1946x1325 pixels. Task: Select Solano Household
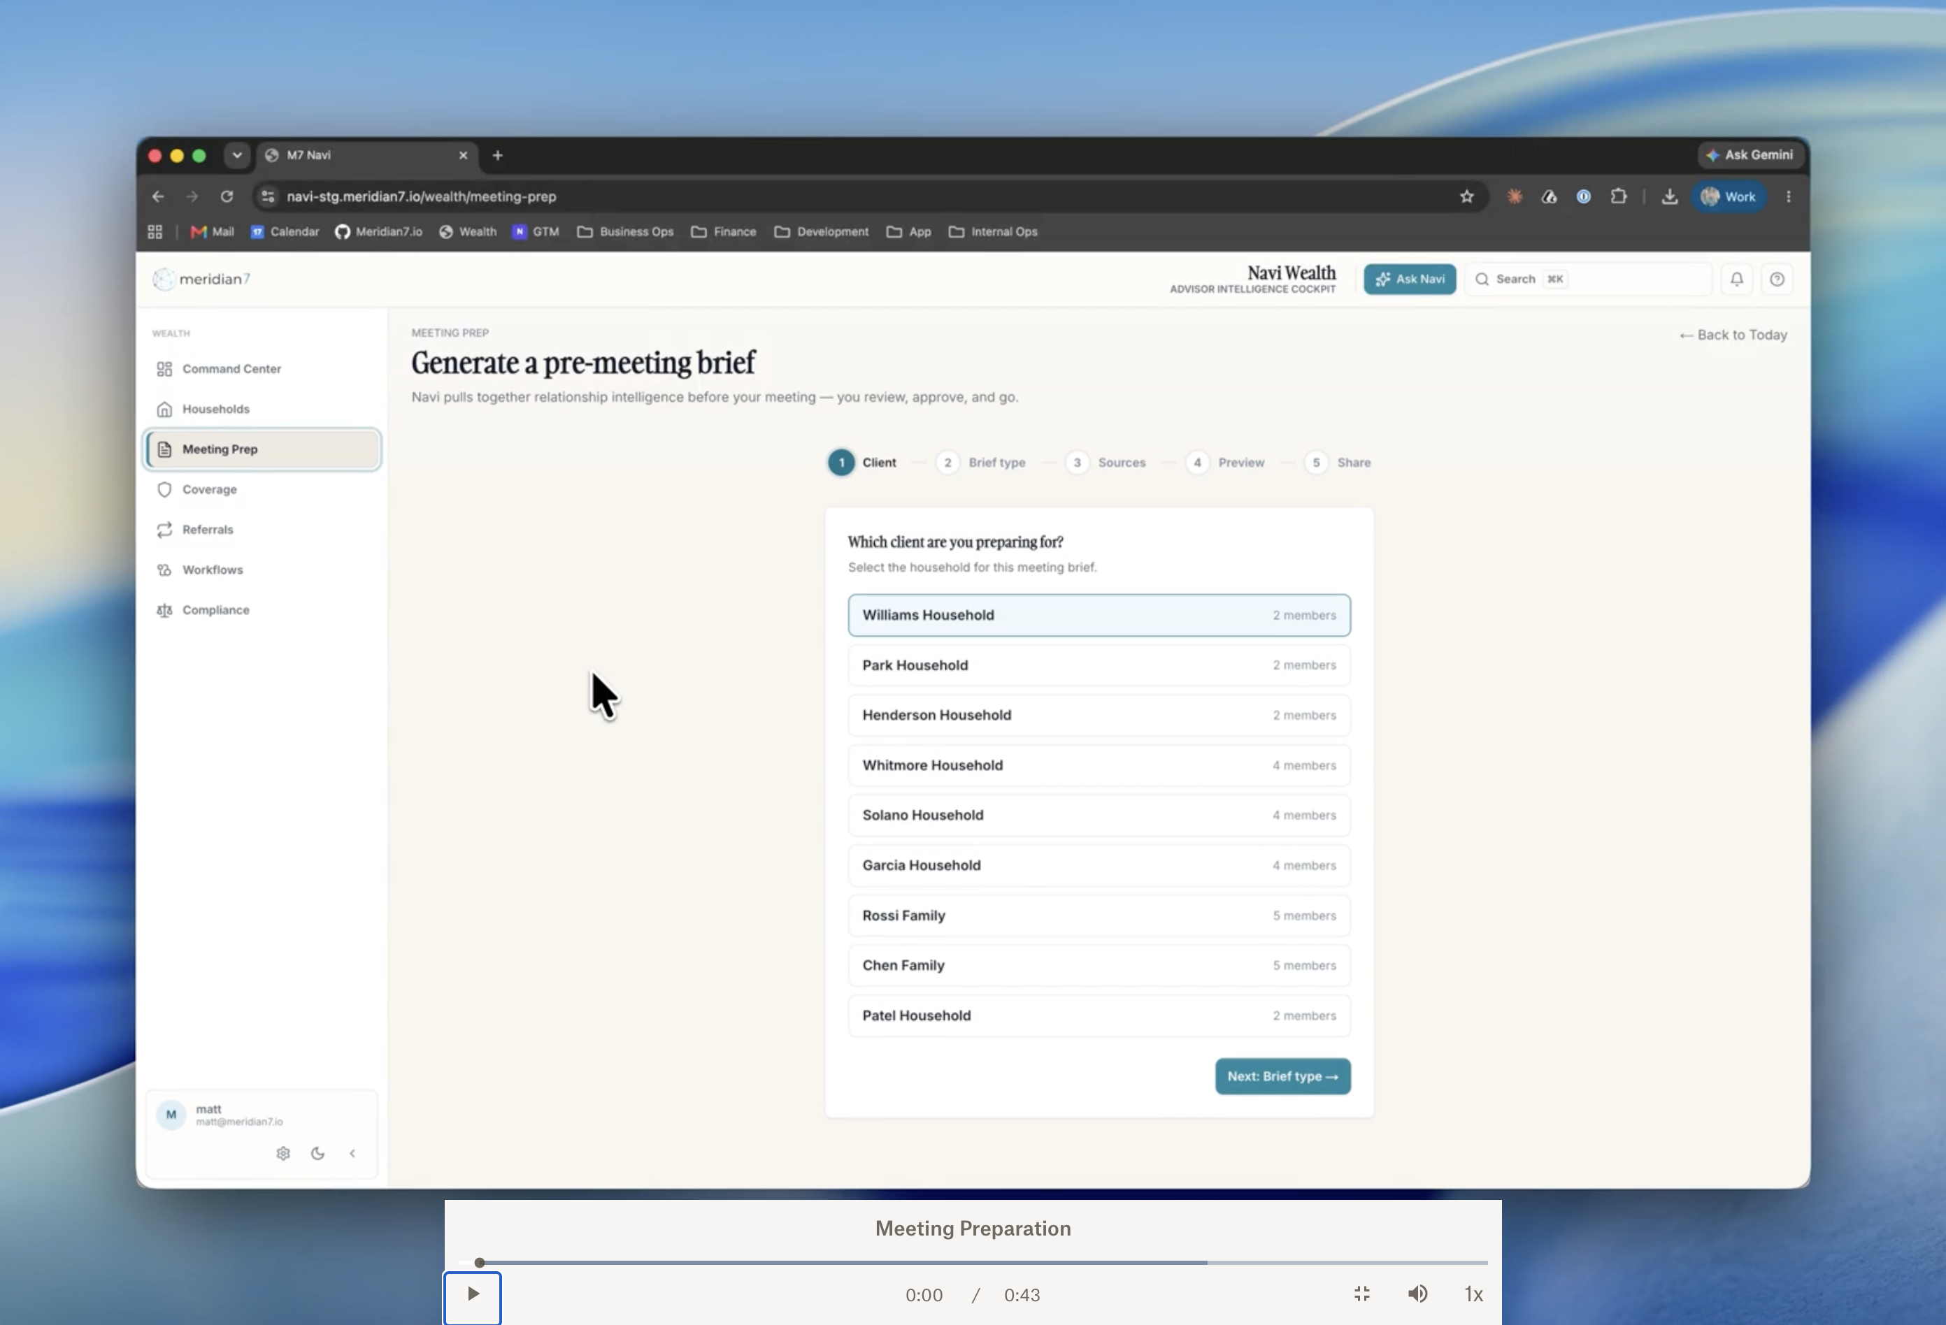coord(1099,816)
